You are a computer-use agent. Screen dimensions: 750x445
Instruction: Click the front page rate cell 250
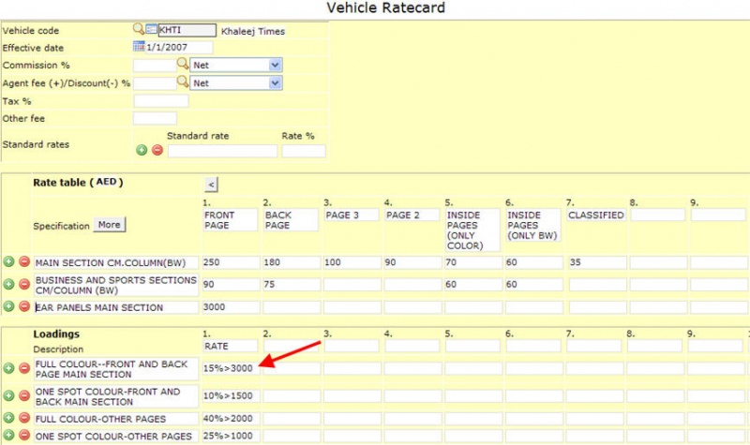[231, 262]
